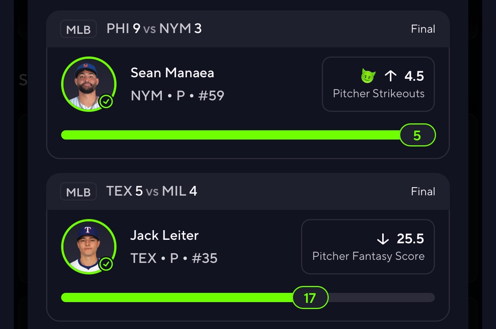Click Sean Manaea's green checkmark badge
The height and width of the screenshot is (329, 496).
point(106,102)
